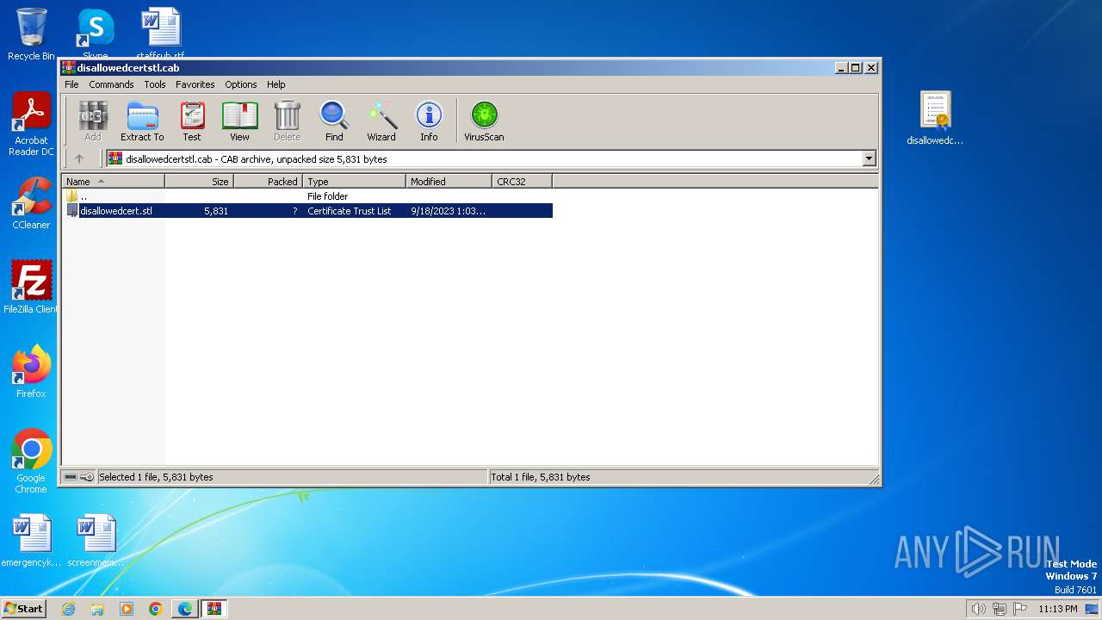
Task: Sort by the Name column header
Action: (x=113, y=181)
